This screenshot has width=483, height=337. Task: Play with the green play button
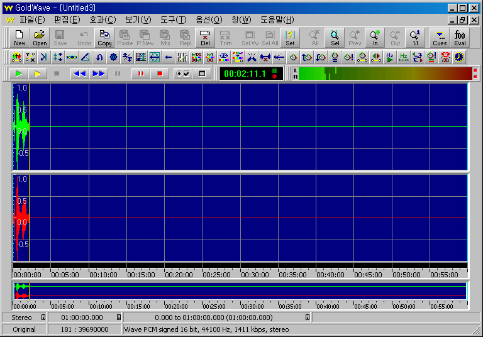pyautogui.click(x=18, y=74)
